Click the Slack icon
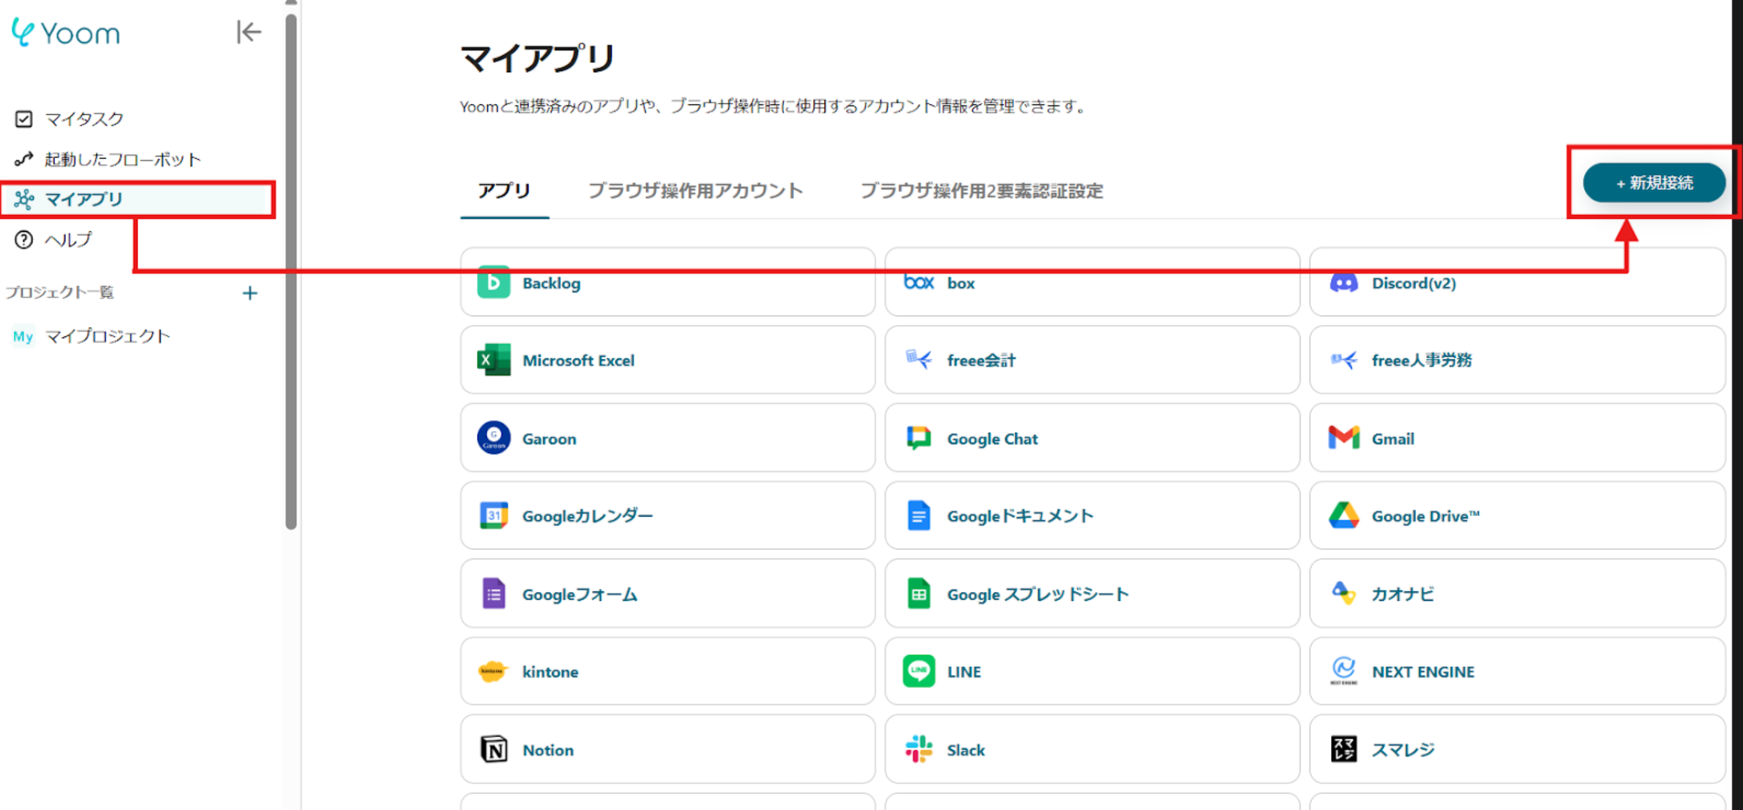1743x810 pixels. 918,749
